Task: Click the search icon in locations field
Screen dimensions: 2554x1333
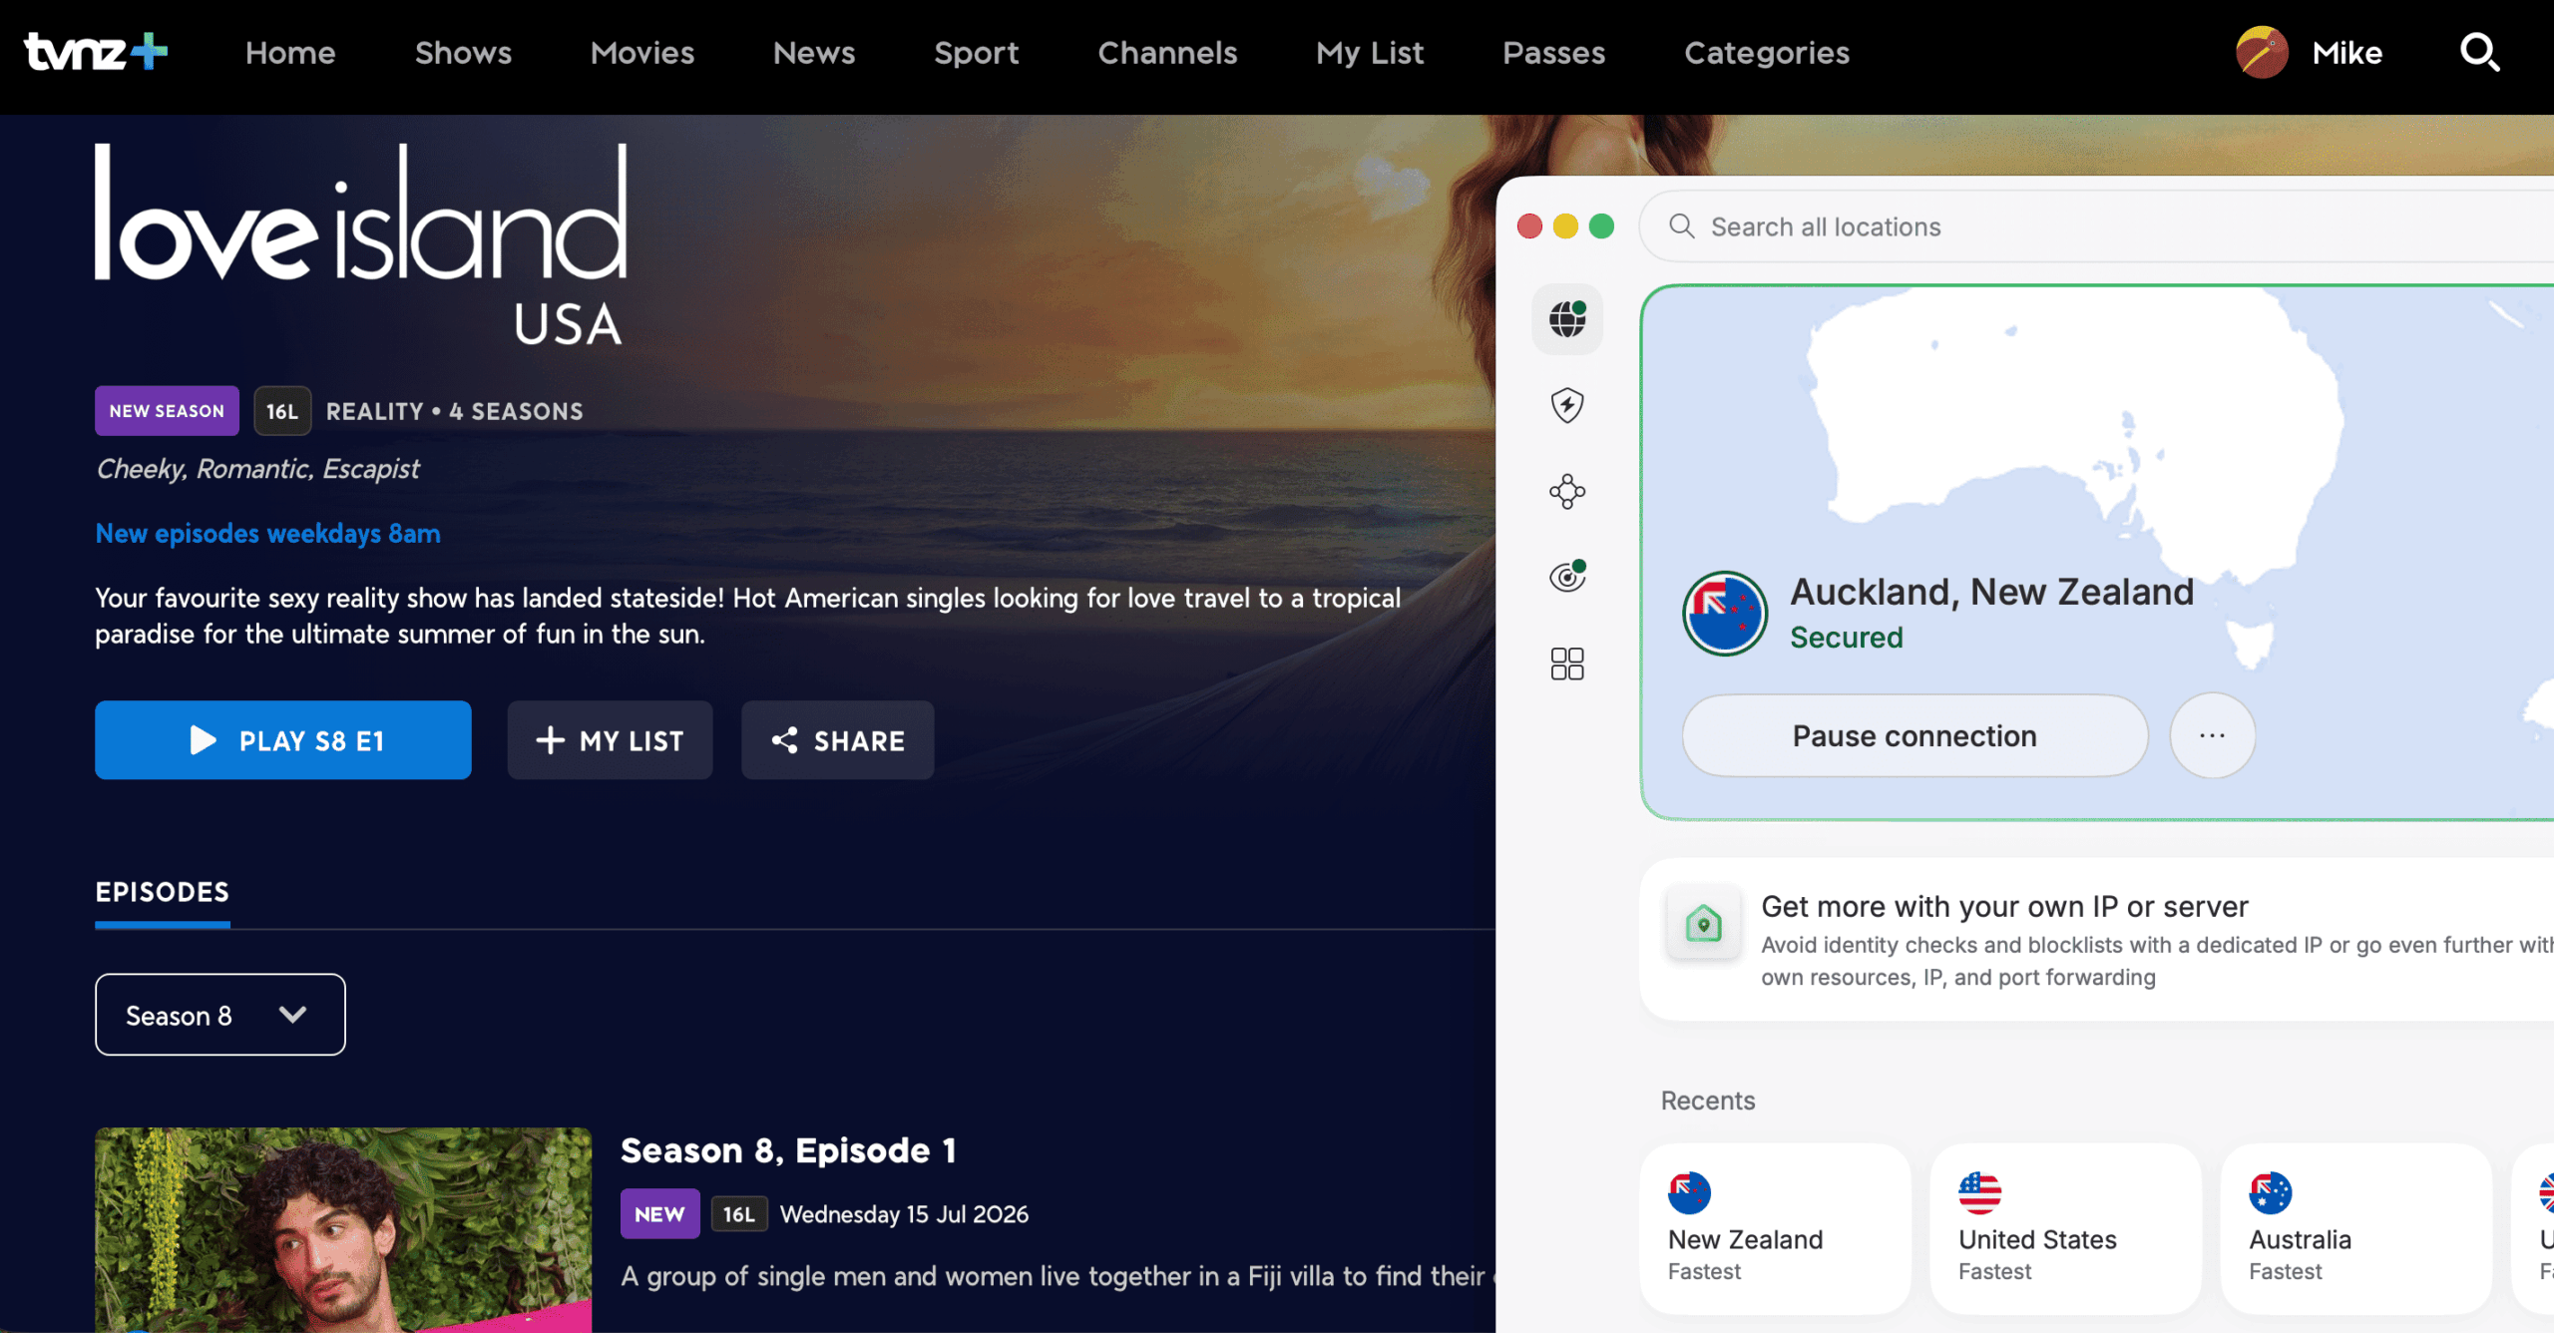Action: tap(1682, 226)
